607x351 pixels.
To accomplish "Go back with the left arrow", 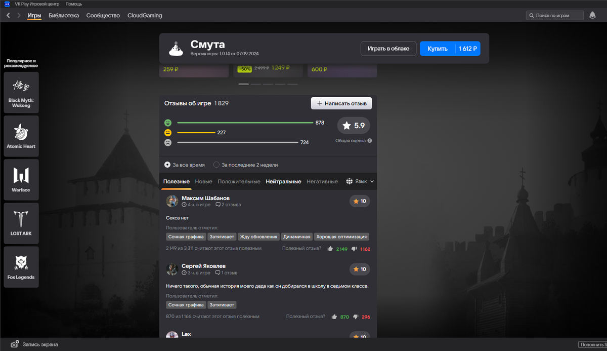I will pyautogui.click(x=8, y=16).
